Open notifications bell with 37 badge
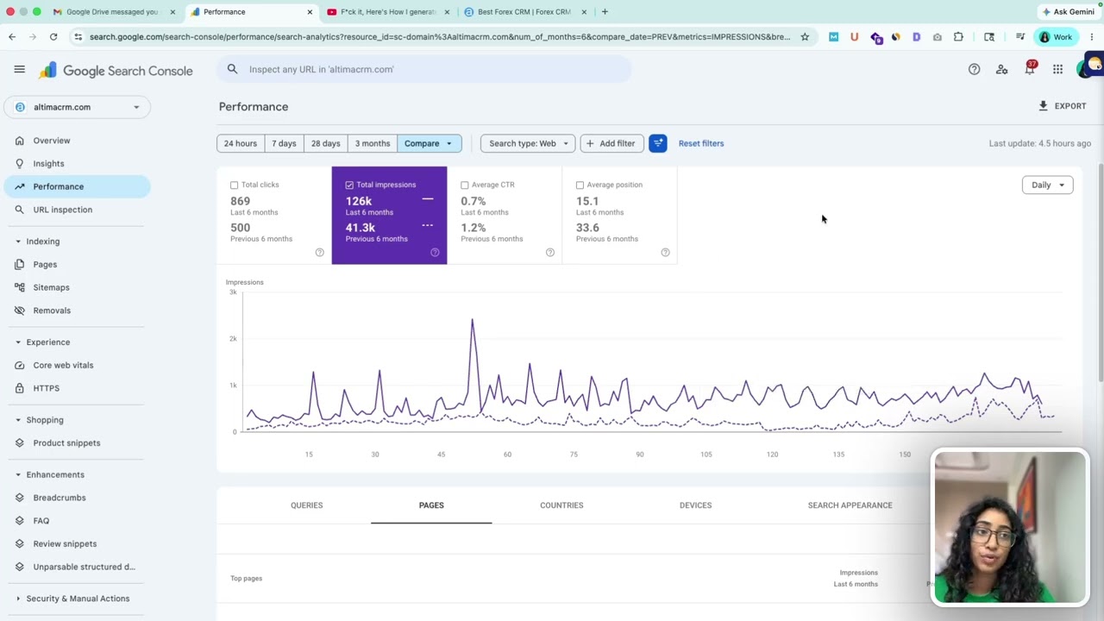This screenshot has width=1104, height=621. (1030, 68)
